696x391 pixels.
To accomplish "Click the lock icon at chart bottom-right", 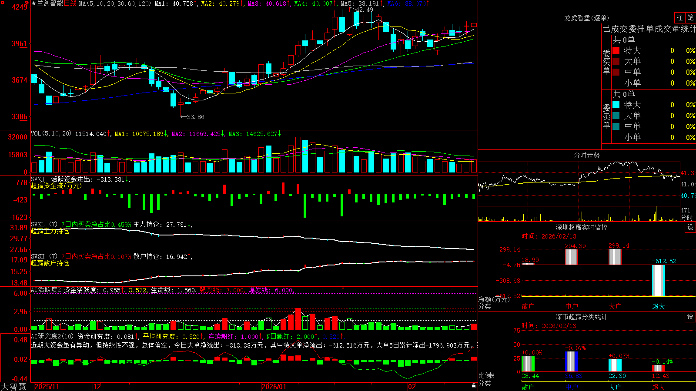I will tap(474, 386).
